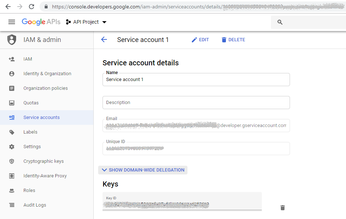Click the back arrow beside Service account 1
Image resolution: width=346 pixels, height=219 pixels.
104,40
